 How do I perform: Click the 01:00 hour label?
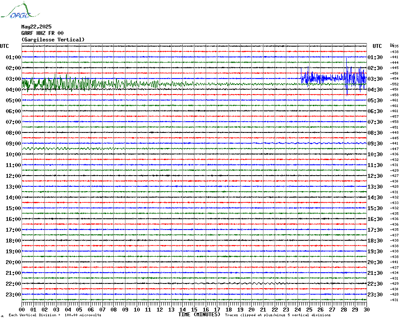(13, 57)
